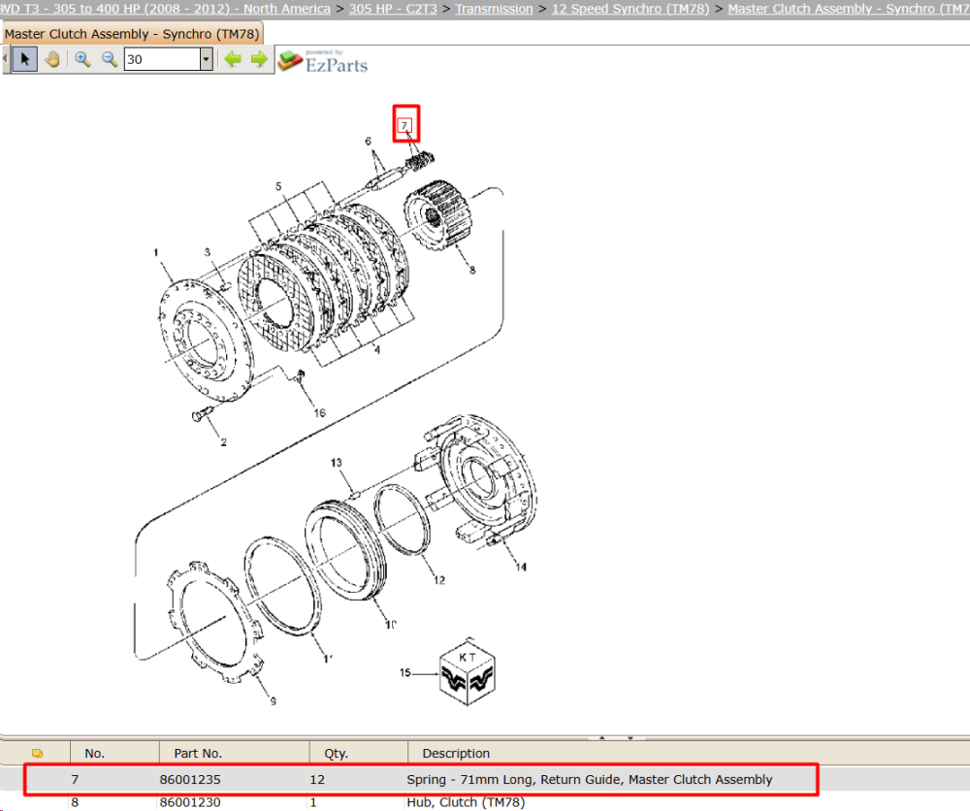Click the panel splitter collapse arrows
Image resolution: width=970 pixels, height=811 pixels.
coord(616,737)
